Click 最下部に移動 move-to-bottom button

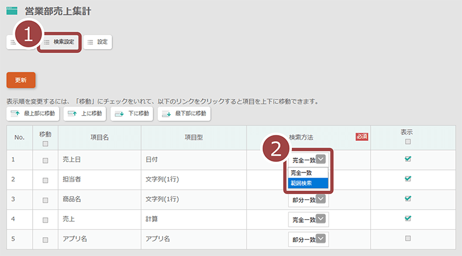[184, 113]
